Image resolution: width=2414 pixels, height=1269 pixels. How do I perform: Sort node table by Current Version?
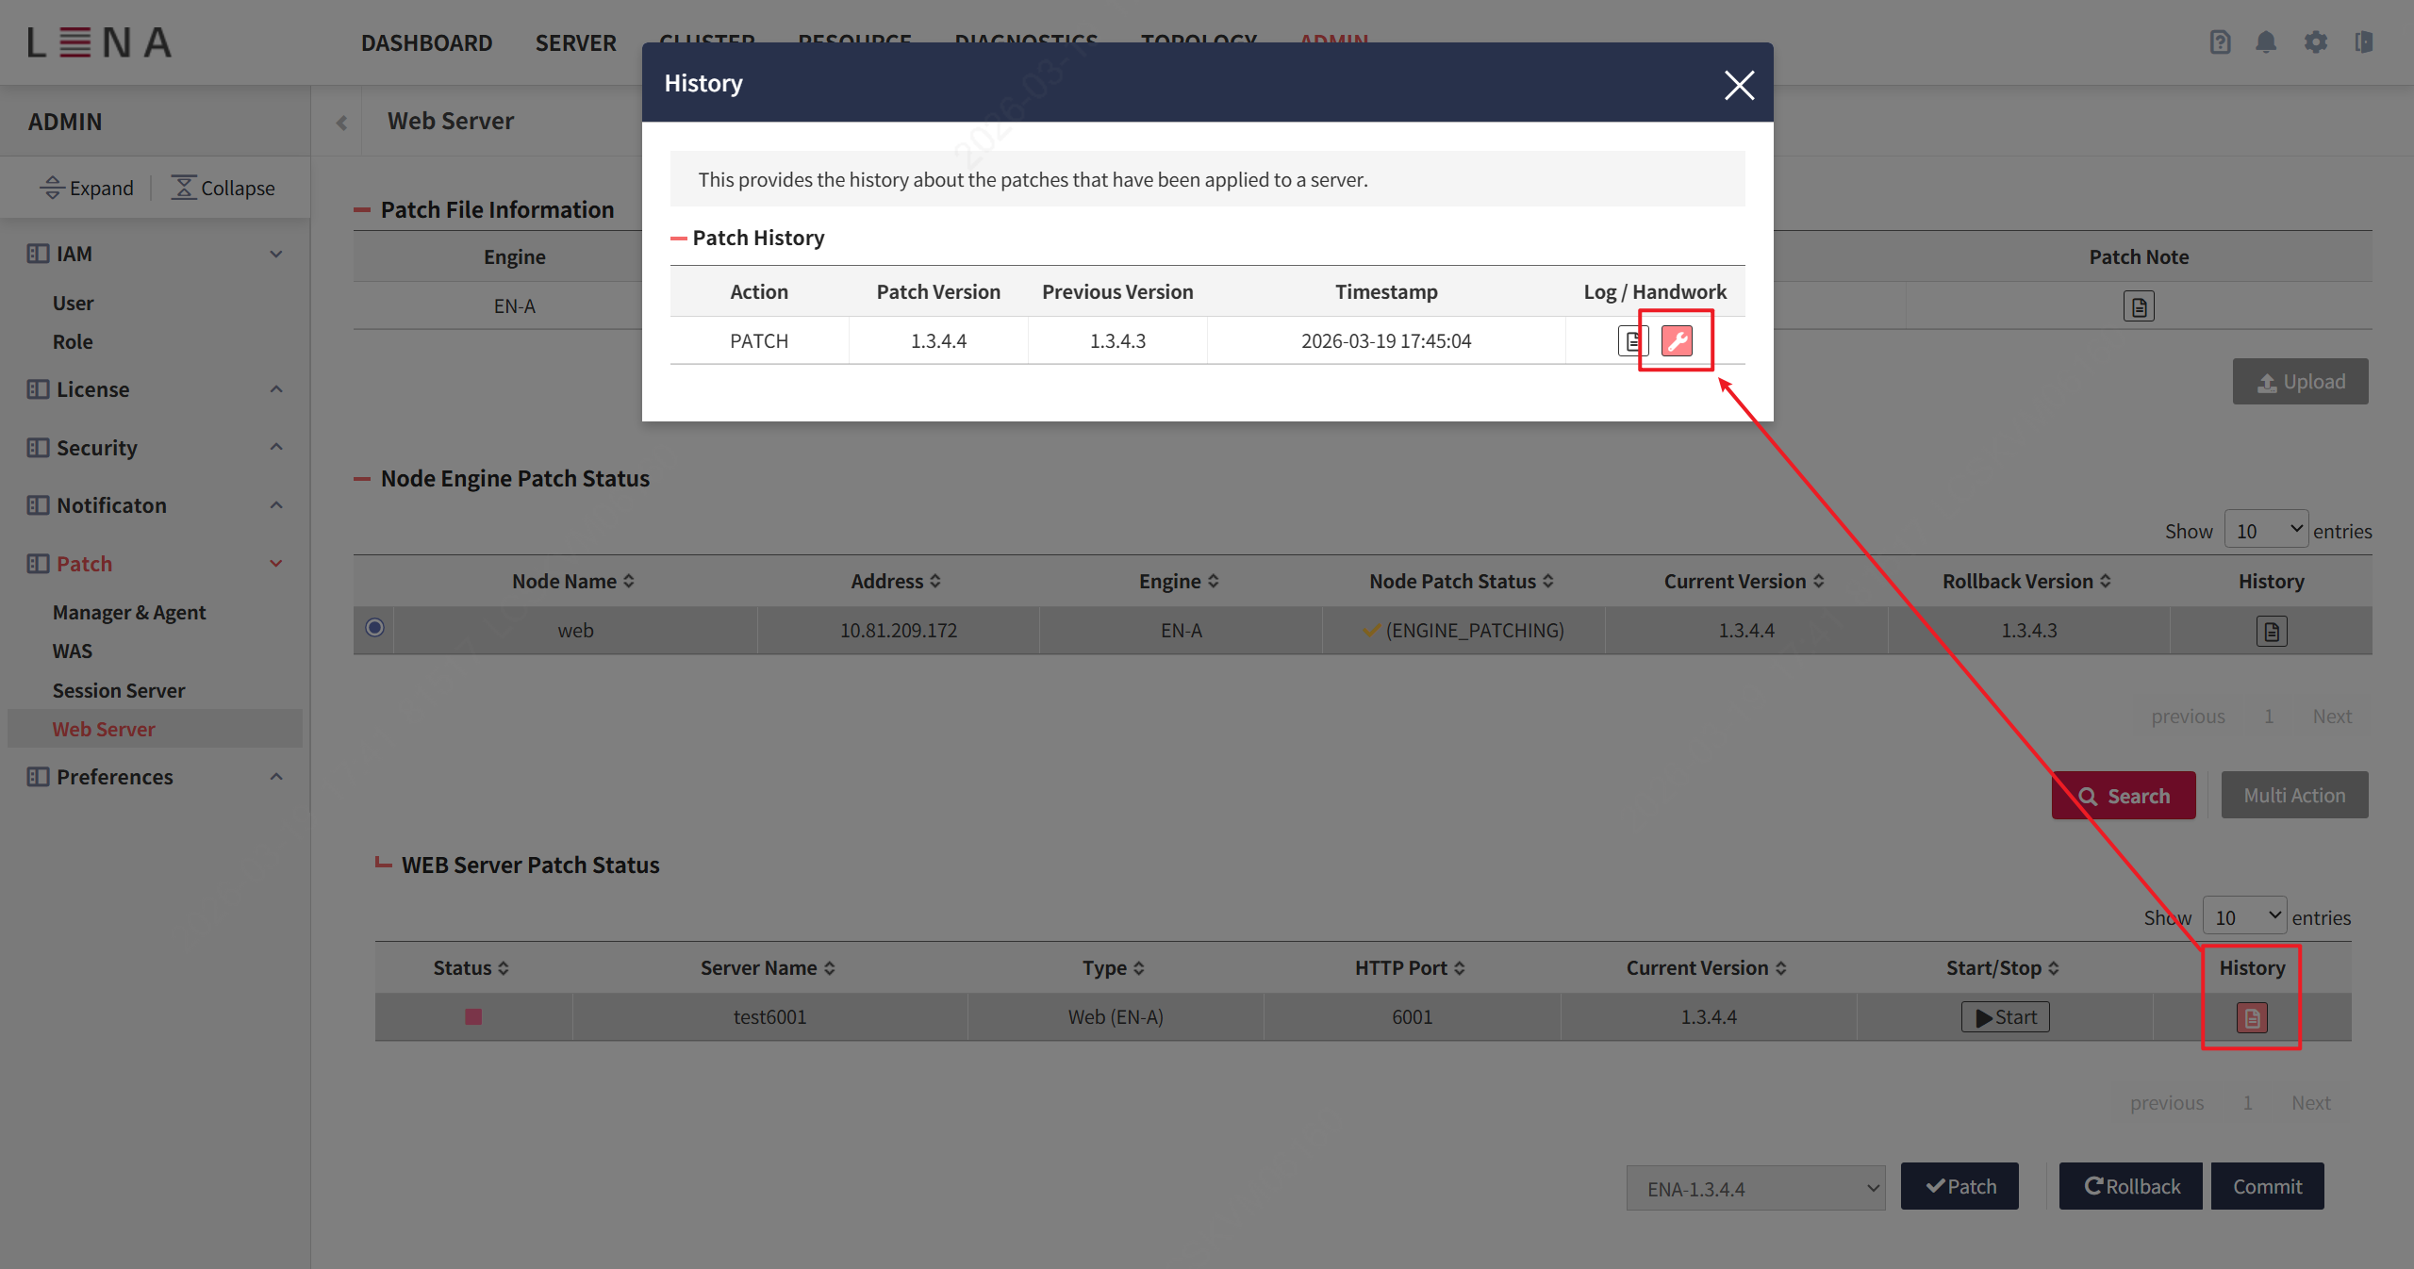coord(1744,582)
